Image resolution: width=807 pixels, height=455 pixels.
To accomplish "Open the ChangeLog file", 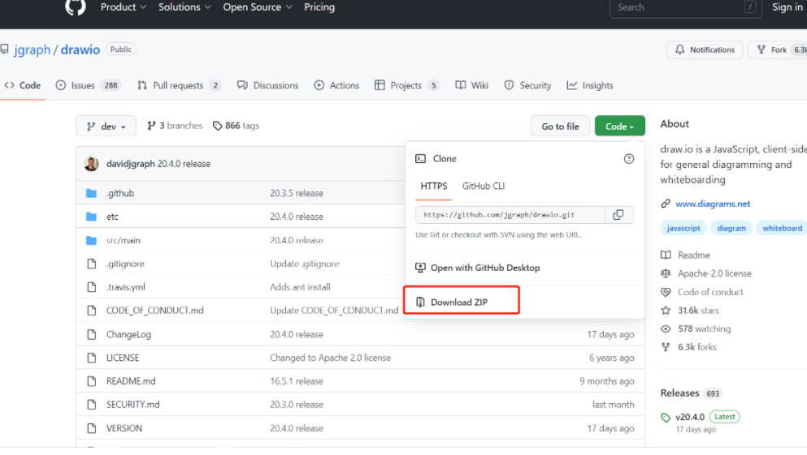I will click(128, 334).
